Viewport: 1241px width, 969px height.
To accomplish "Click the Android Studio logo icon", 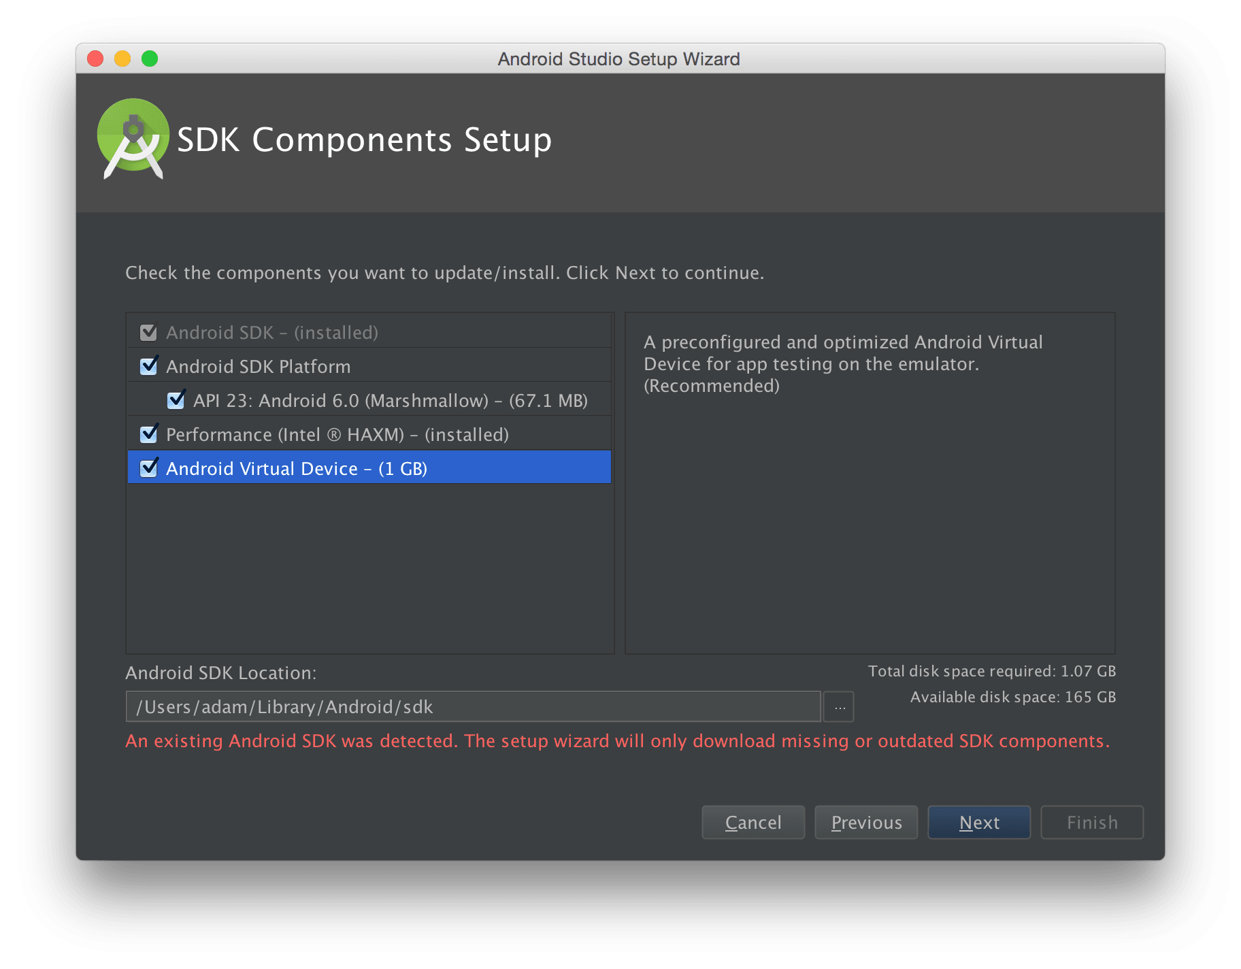I will [x=133, y=139].
